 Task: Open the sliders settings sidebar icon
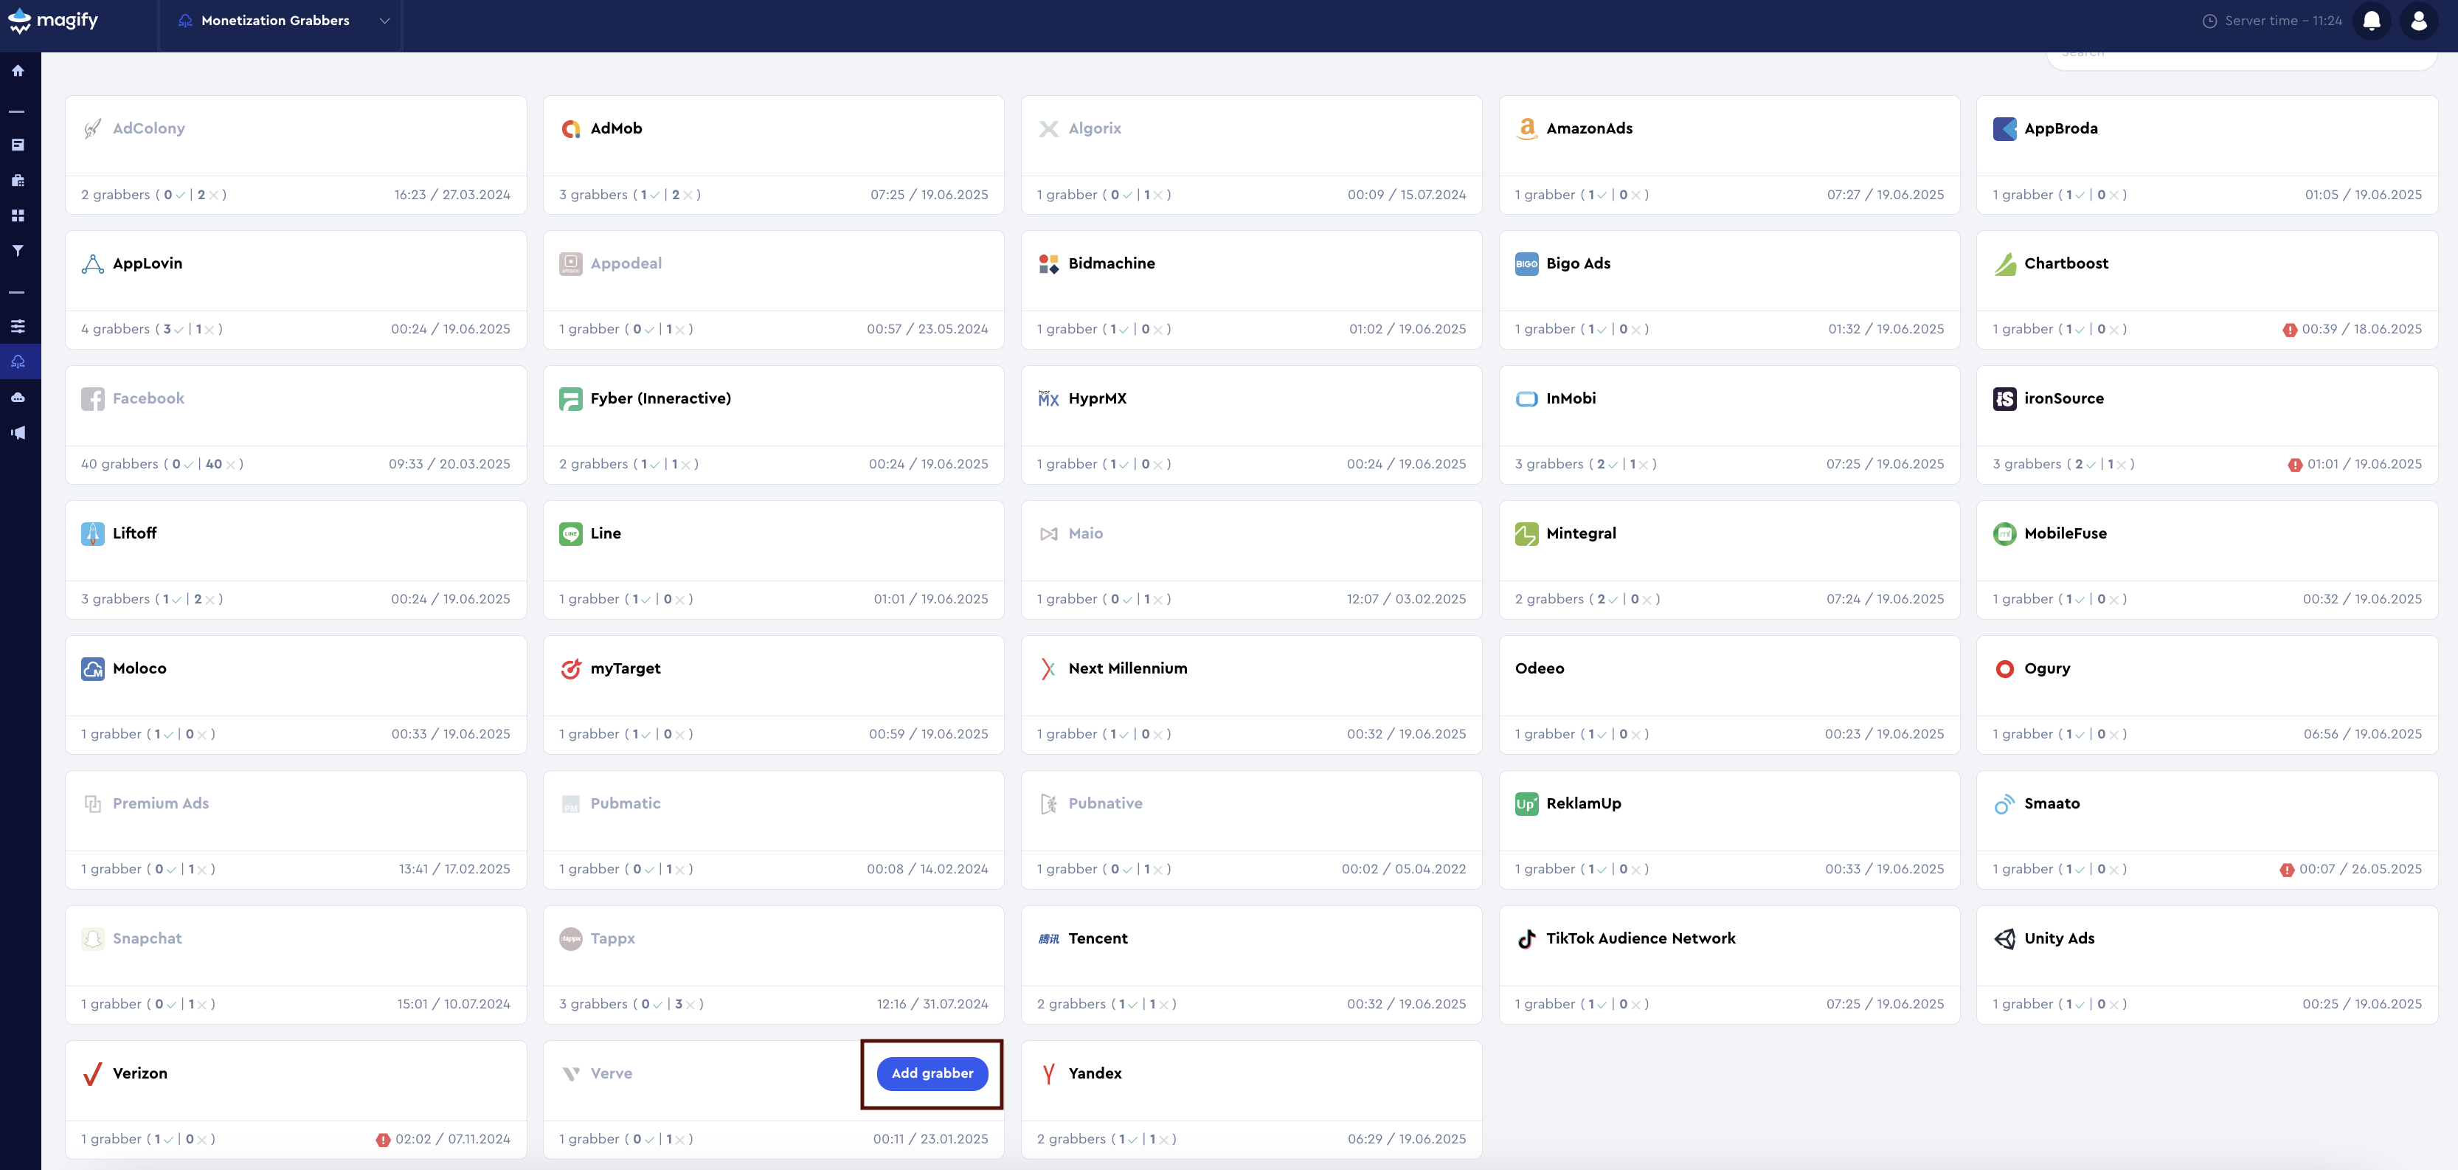(x=18, y=326)
